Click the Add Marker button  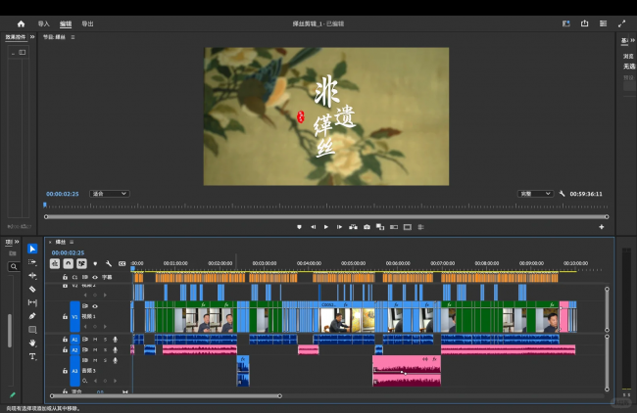(x=300, y=227)
